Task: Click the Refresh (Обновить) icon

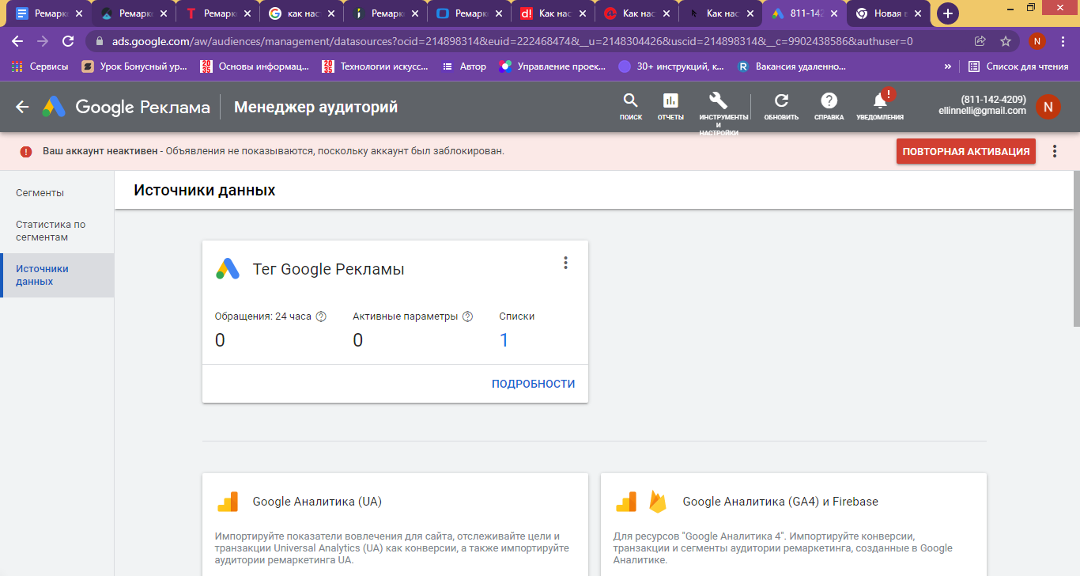Action: 781,101
